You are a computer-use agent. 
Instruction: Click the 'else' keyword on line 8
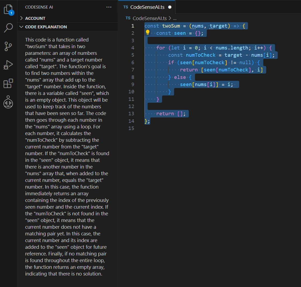click(180, 77)
